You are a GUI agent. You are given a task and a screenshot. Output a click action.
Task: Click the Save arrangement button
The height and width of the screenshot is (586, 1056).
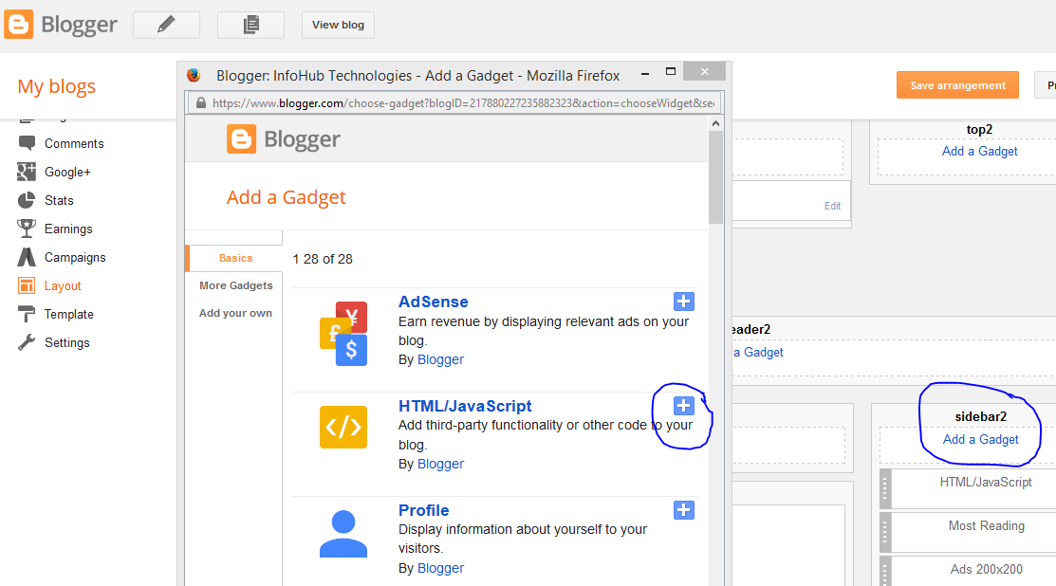pos(957,85)
